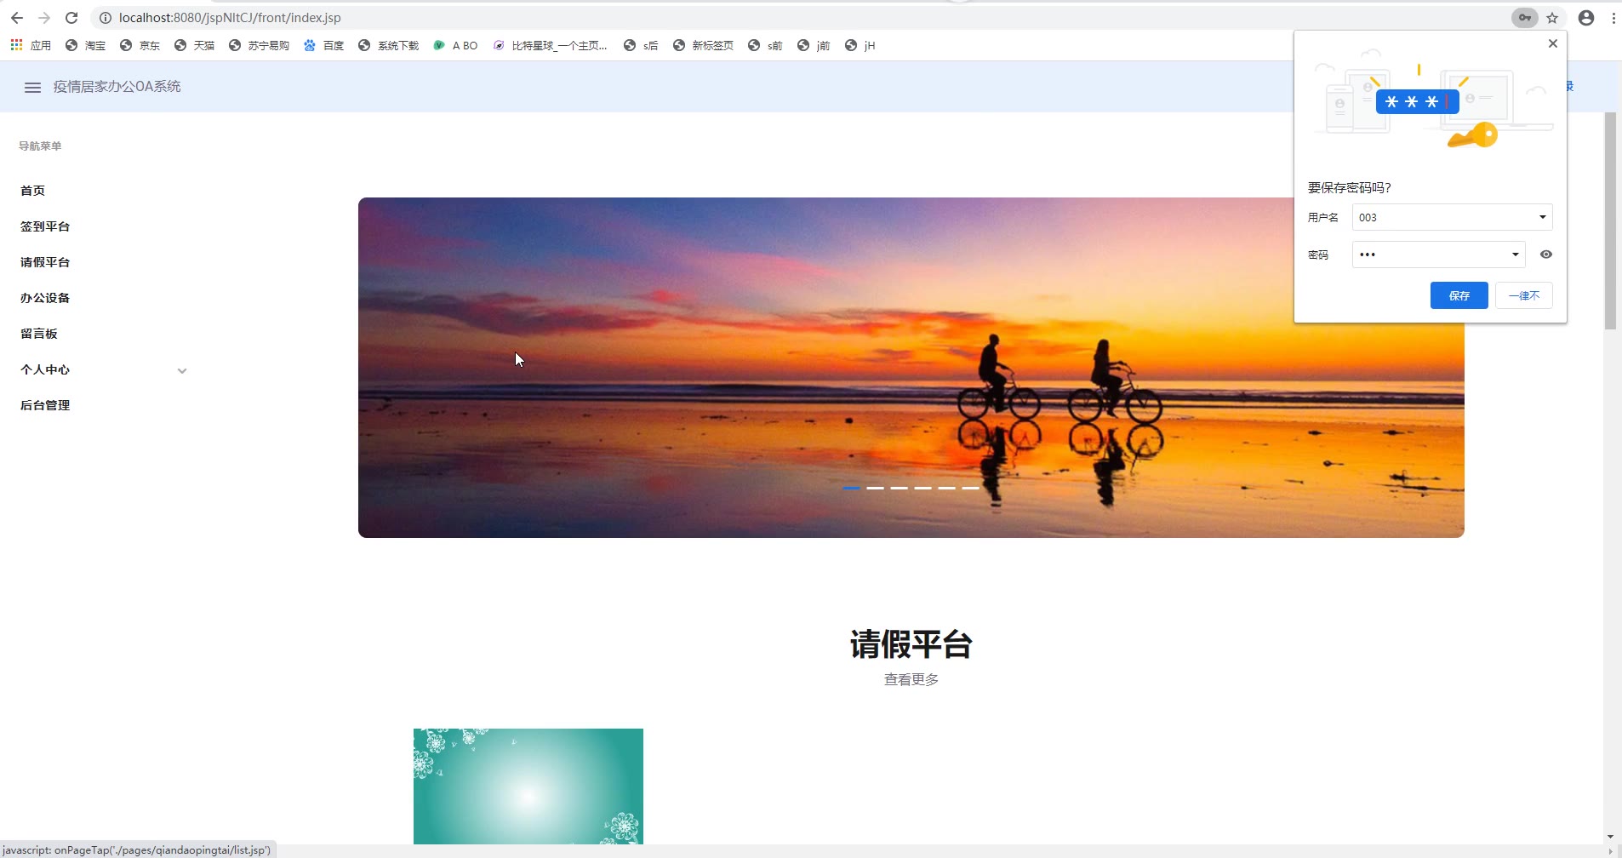Open the 天猫 bookmark
The height and width of the screenshot is (858, 1622).
tap(194, 45)
